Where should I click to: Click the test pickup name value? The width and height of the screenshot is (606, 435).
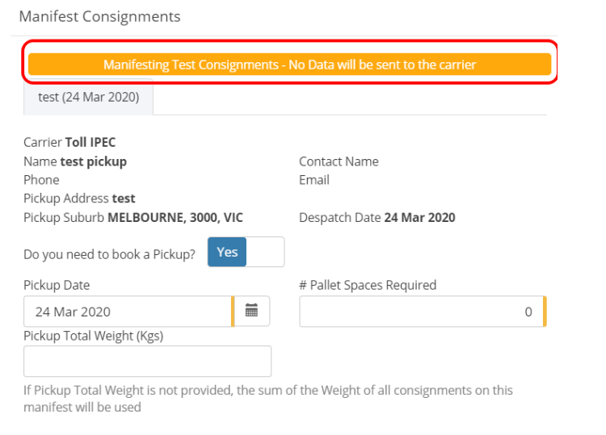pos(94,161)
